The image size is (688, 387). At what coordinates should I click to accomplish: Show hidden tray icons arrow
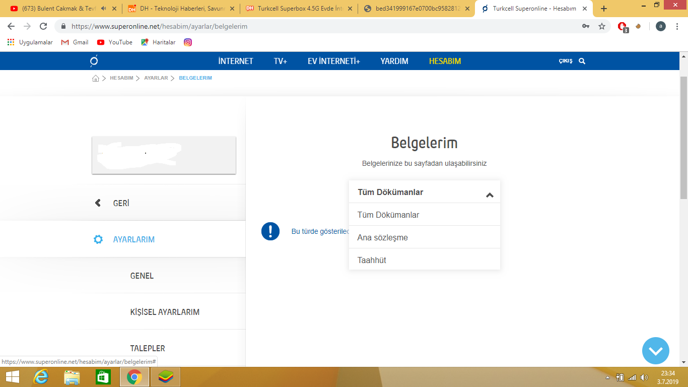608,377
